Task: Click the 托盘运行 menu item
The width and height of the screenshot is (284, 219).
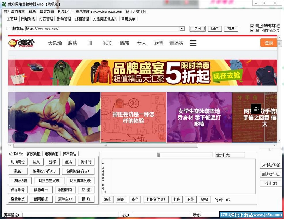Action: (x=65, y=12)
